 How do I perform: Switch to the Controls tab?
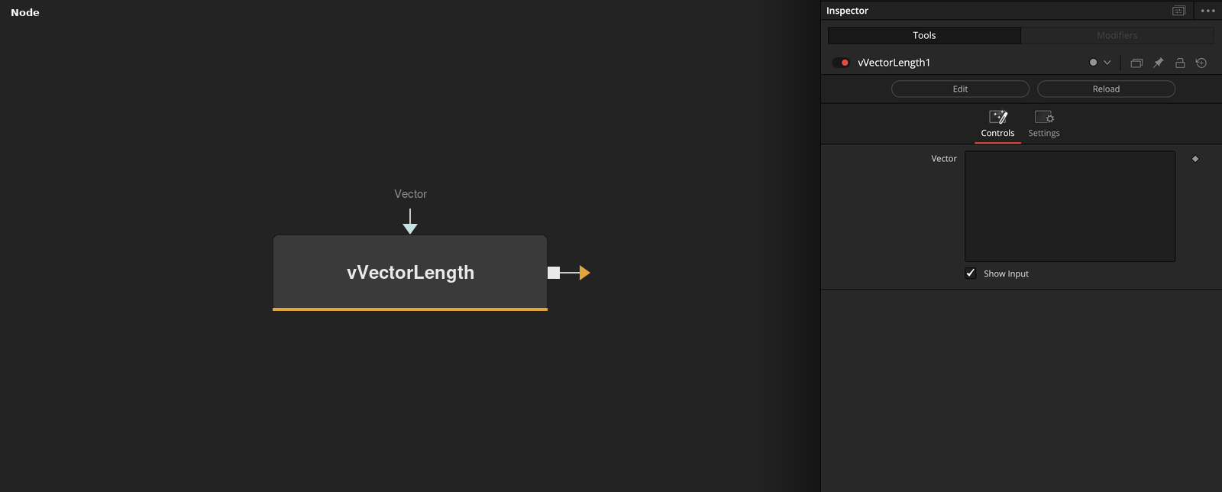click(x=997, y=125)
